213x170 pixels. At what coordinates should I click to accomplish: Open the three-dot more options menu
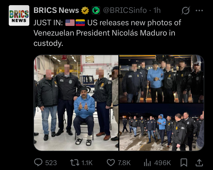coord(199,11)
